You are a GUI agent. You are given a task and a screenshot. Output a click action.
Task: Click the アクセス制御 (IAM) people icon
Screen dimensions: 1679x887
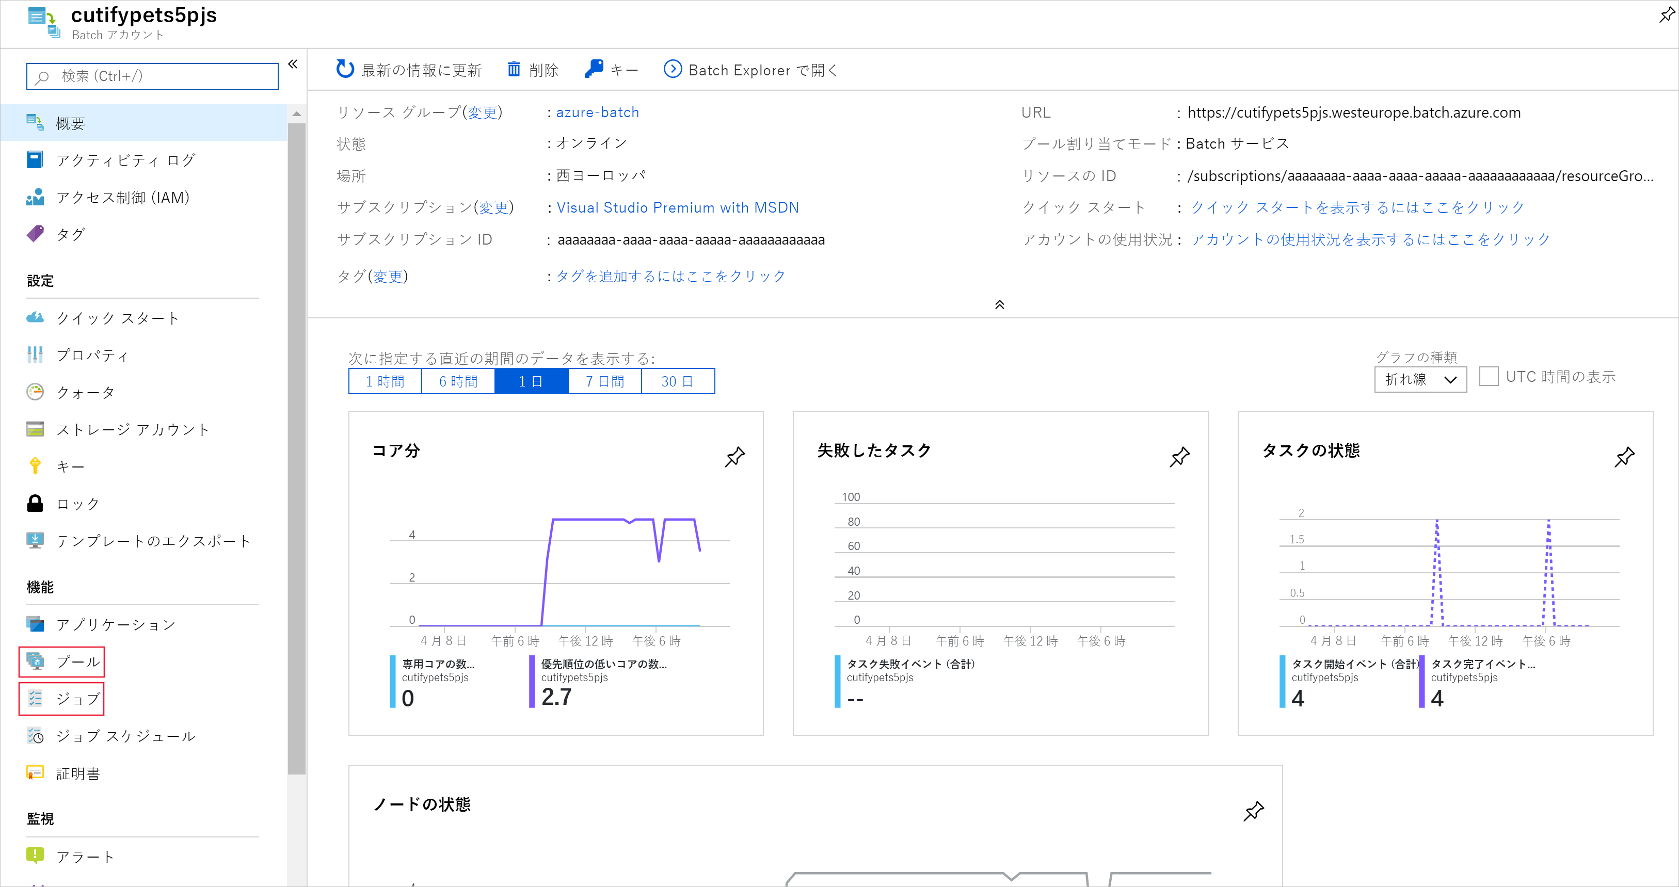tap(35, 197)
